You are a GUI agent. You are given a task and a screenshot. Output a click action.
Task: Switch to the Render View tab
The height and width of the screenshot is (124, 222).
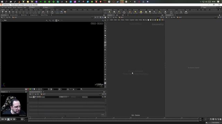point(24,15)
